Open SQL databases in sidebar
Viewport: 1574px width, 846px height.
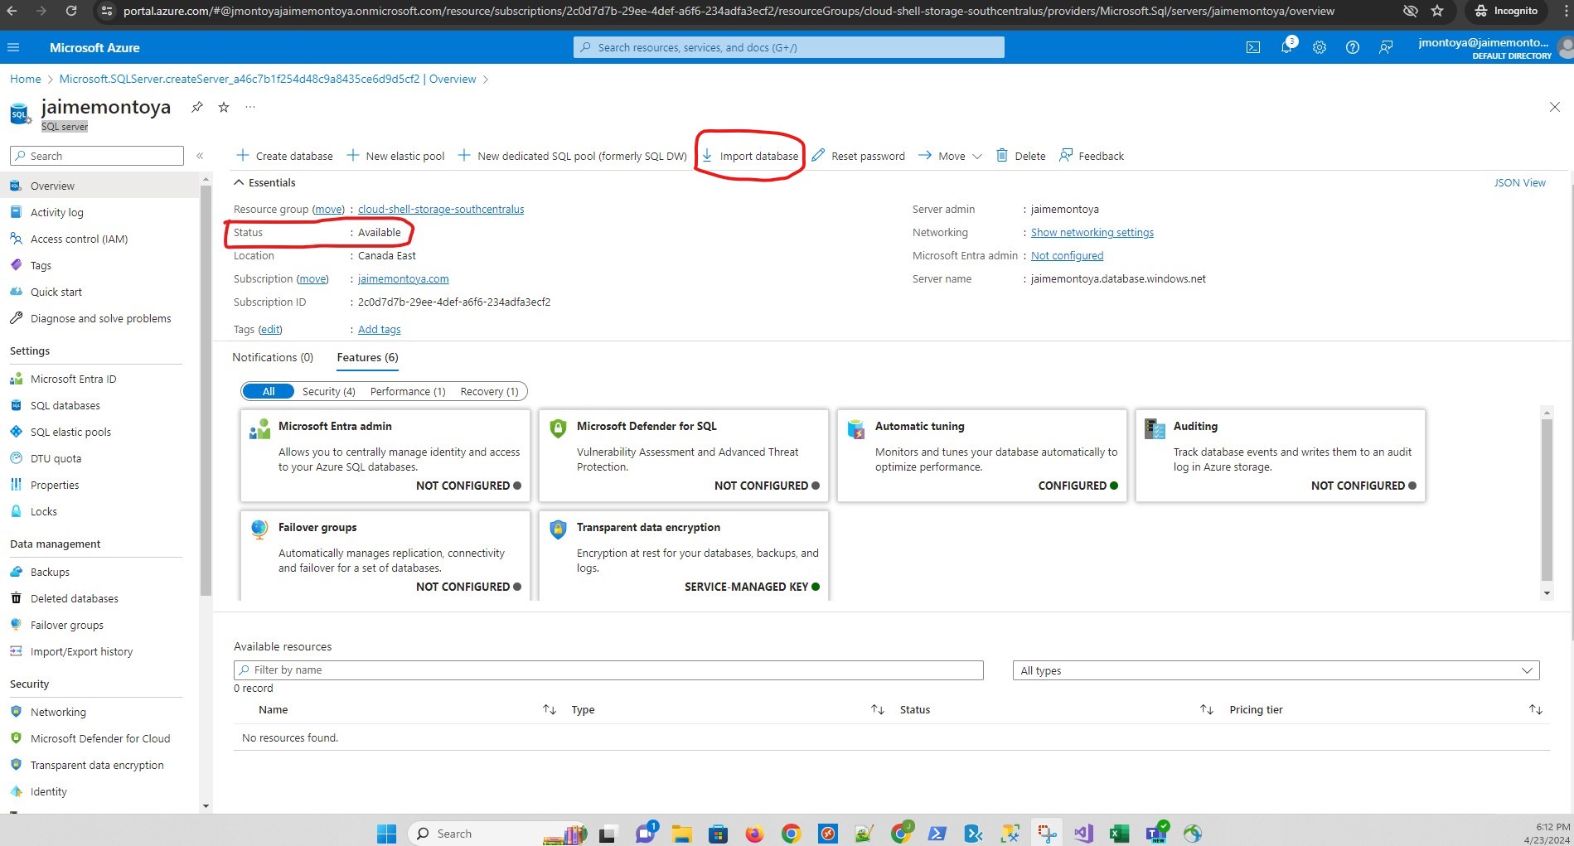(65, 405)
